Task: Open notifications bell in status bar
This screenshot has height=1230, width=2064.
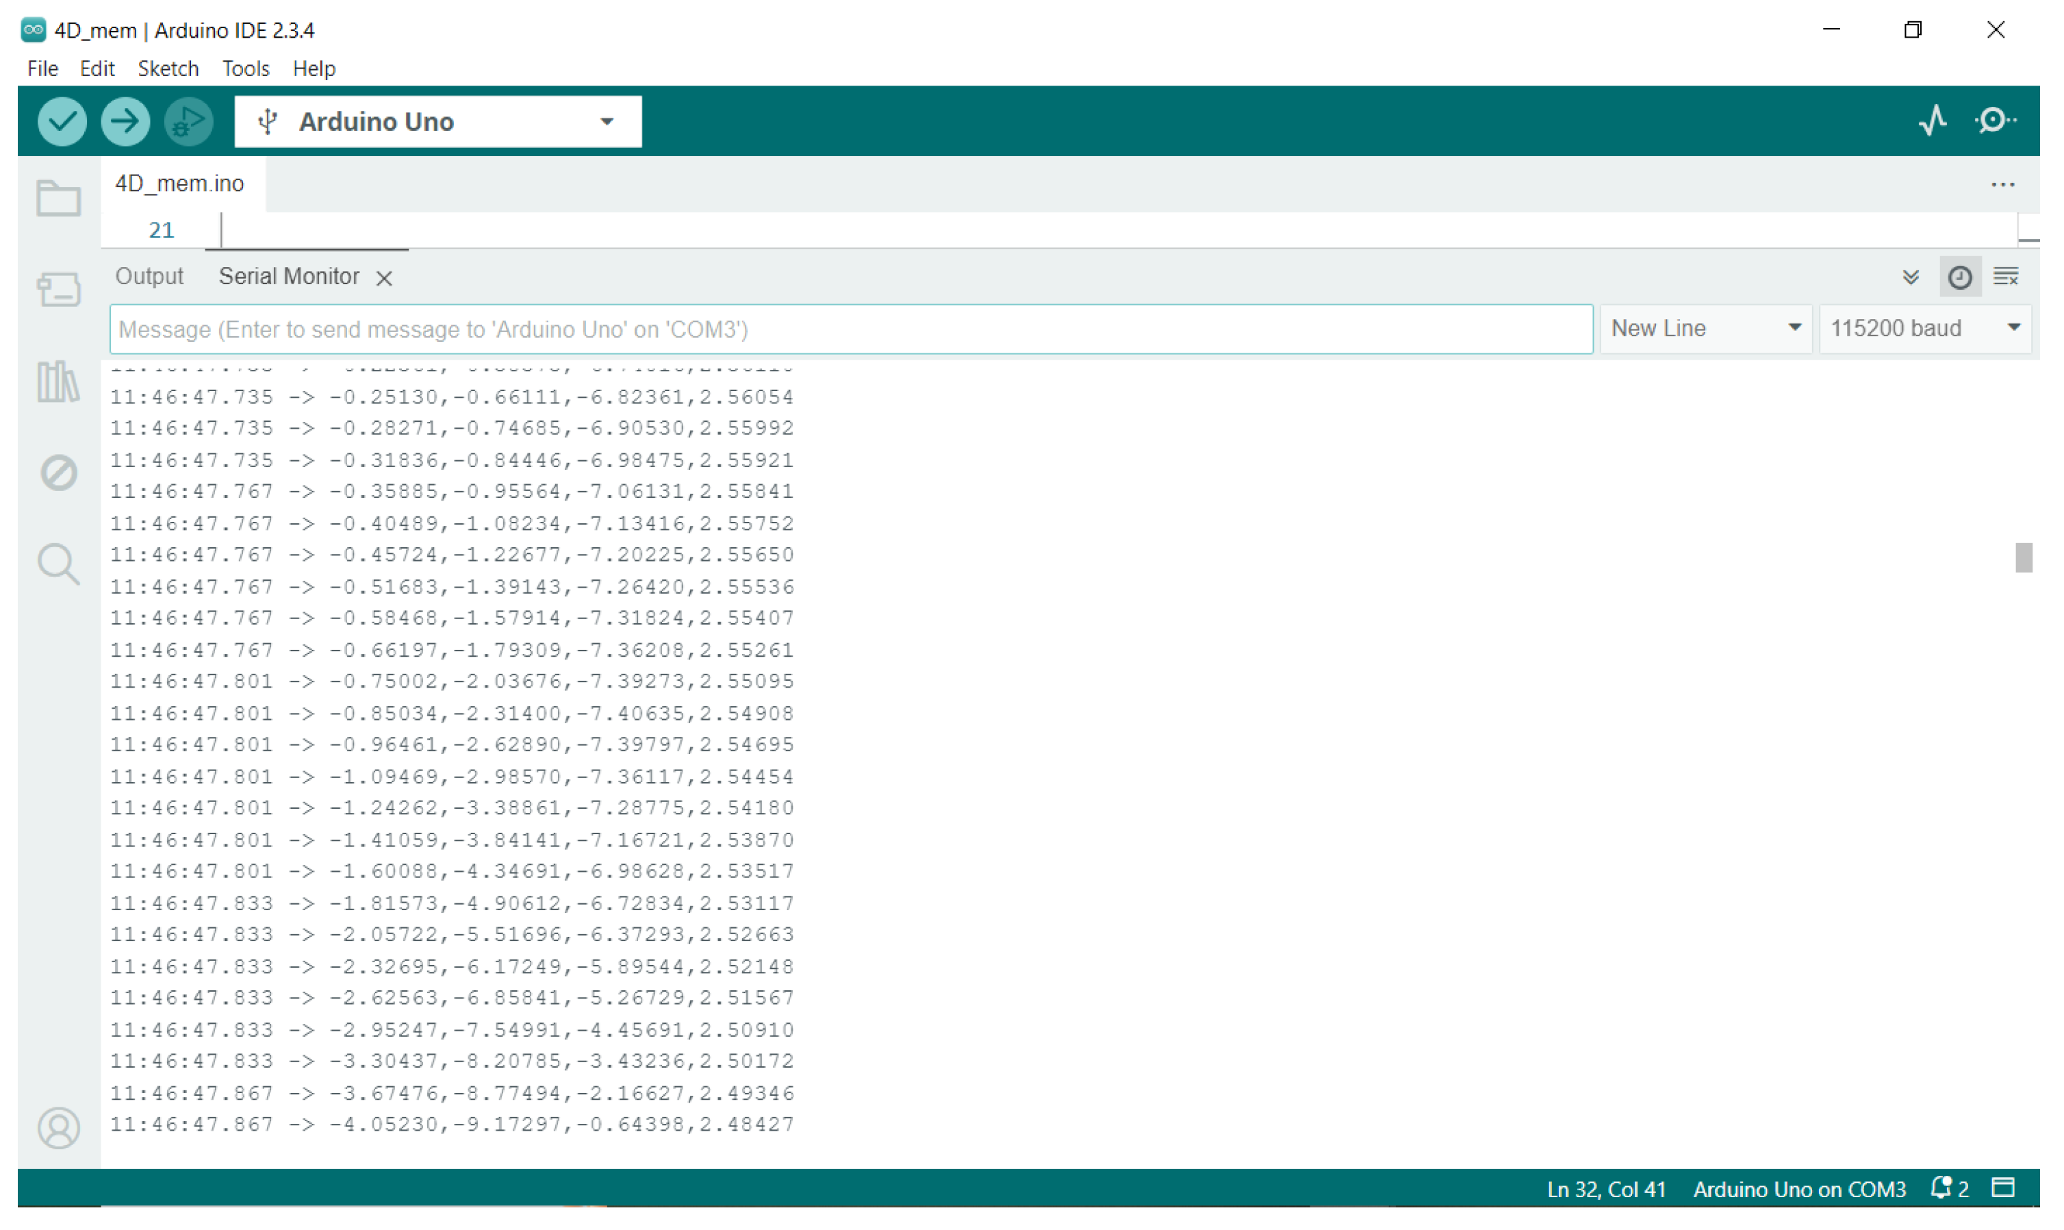Action: (1941, 1188)
